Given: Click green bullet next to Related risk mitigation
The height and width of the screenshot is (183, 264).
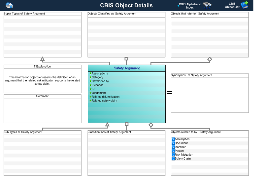Looking at the screenshot, I should coord(90,97).
